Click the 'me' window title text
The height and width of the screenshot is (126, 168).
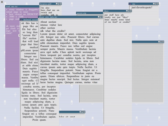point(134,4)
